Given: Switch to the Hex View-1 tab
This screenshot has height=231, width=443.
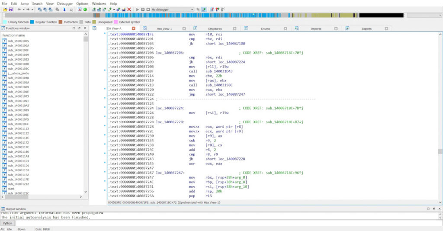Looking at the screenshot, I should (164, 29).
